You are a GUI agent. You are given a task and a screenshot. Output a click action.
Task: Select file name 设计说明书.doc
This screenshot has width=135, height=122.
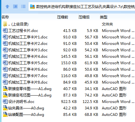21,102
